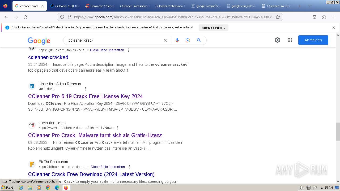340x191 pixels.
Task: Start voice search with the microphone
Action: pos(177,40)
